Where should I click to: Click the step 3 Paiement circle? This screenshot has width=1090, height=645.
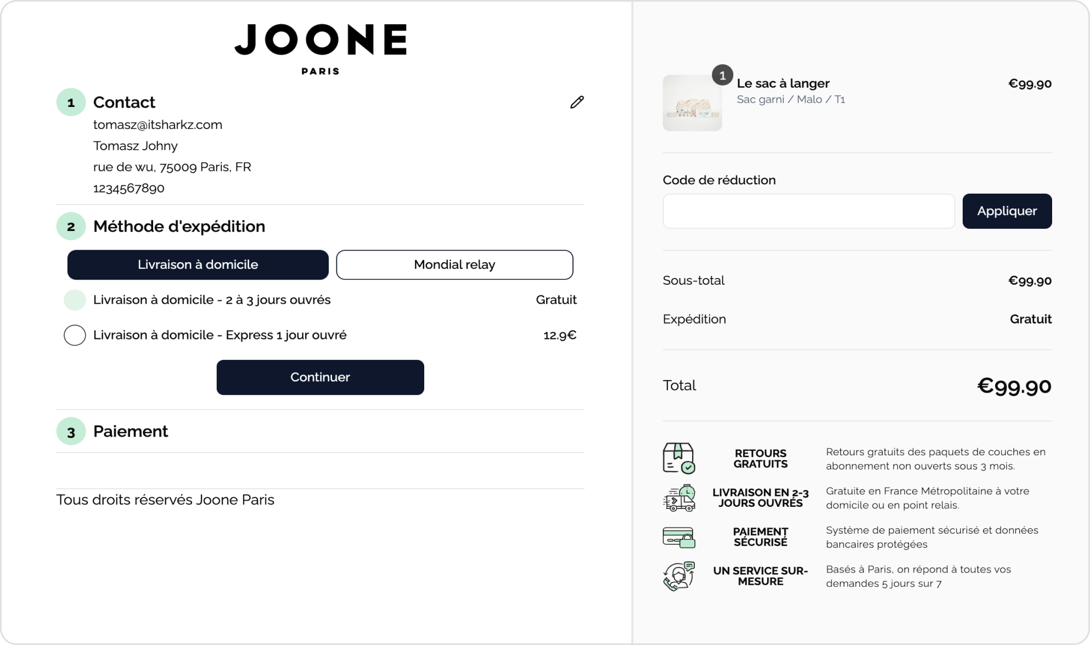[71, 432]
